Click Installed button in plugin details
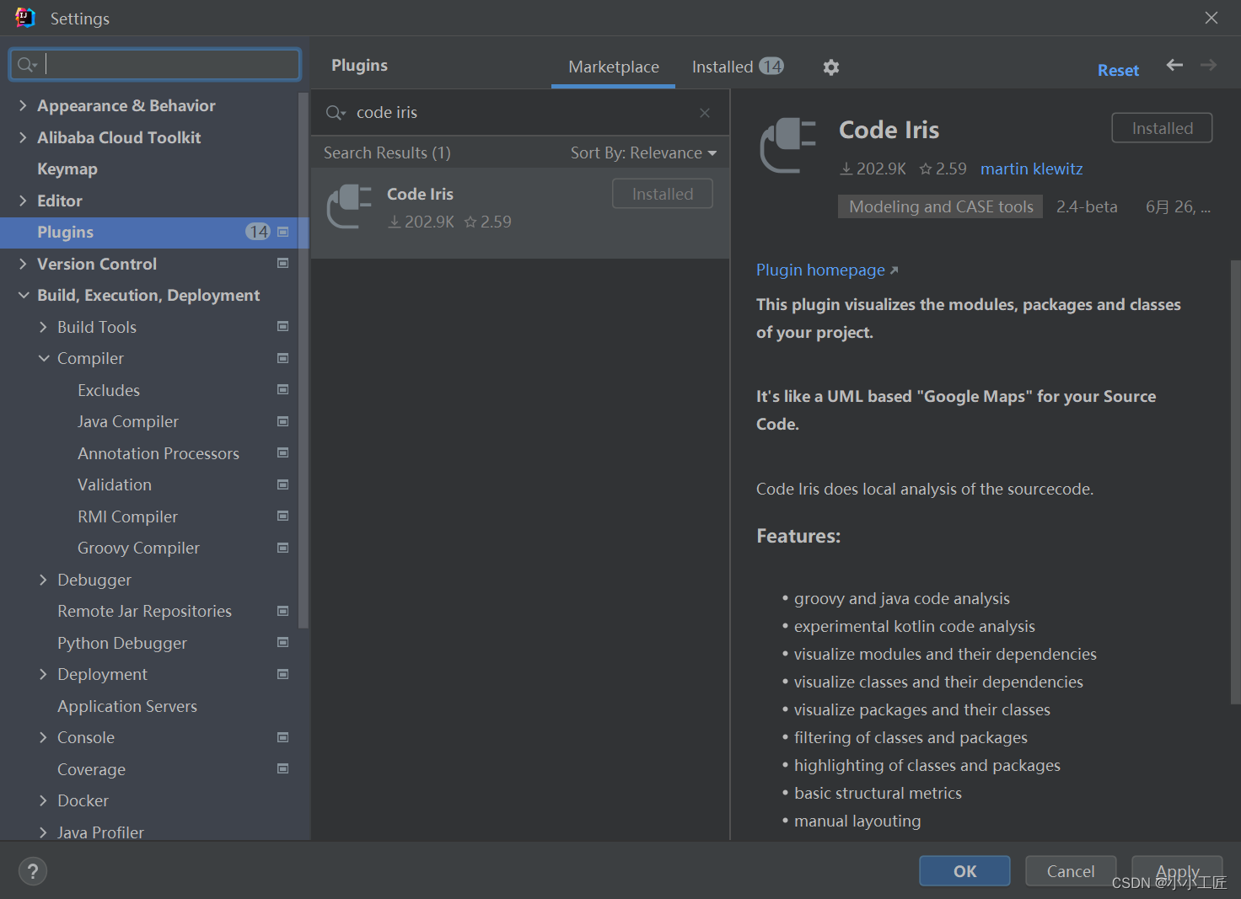Image resolution: width=1241 pixels, height=899 pixels. (x=1162, y=128)
